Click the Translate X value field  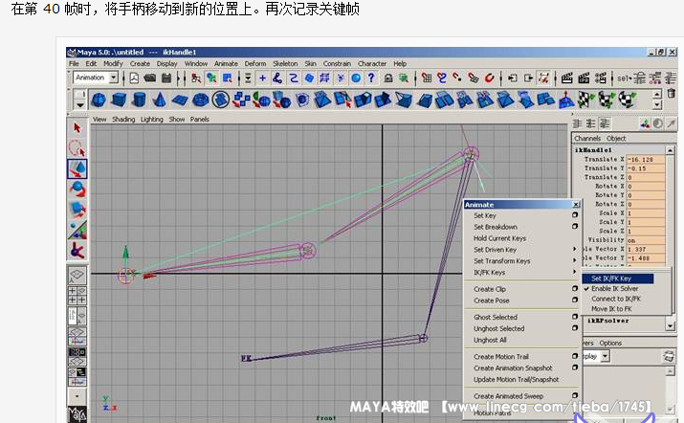pos(646,159)
